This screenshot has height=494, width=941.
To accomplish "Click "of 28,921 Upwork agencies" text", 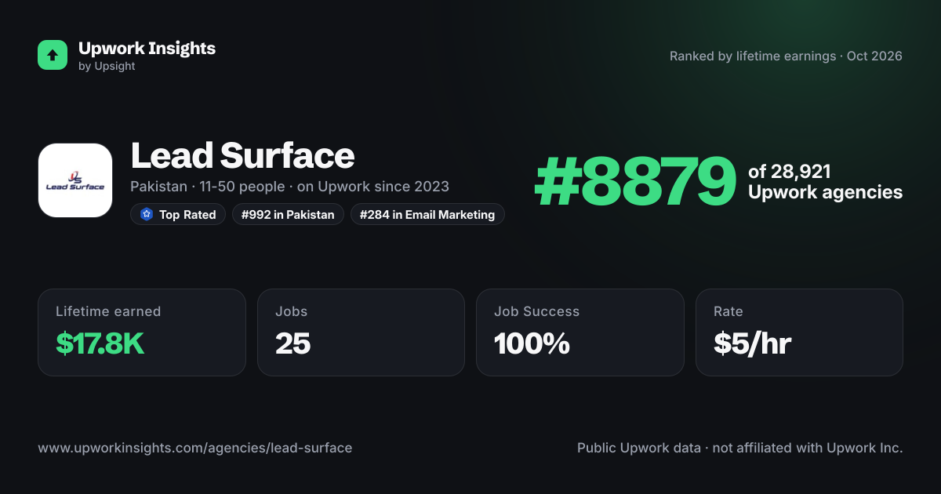I will coord(825,182).
